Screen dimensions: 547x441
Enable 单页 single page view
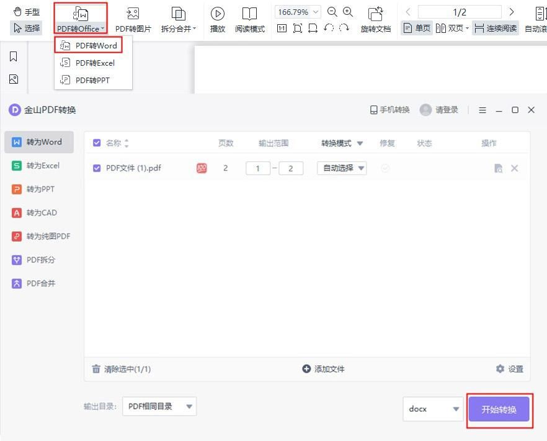pos(417,28)
